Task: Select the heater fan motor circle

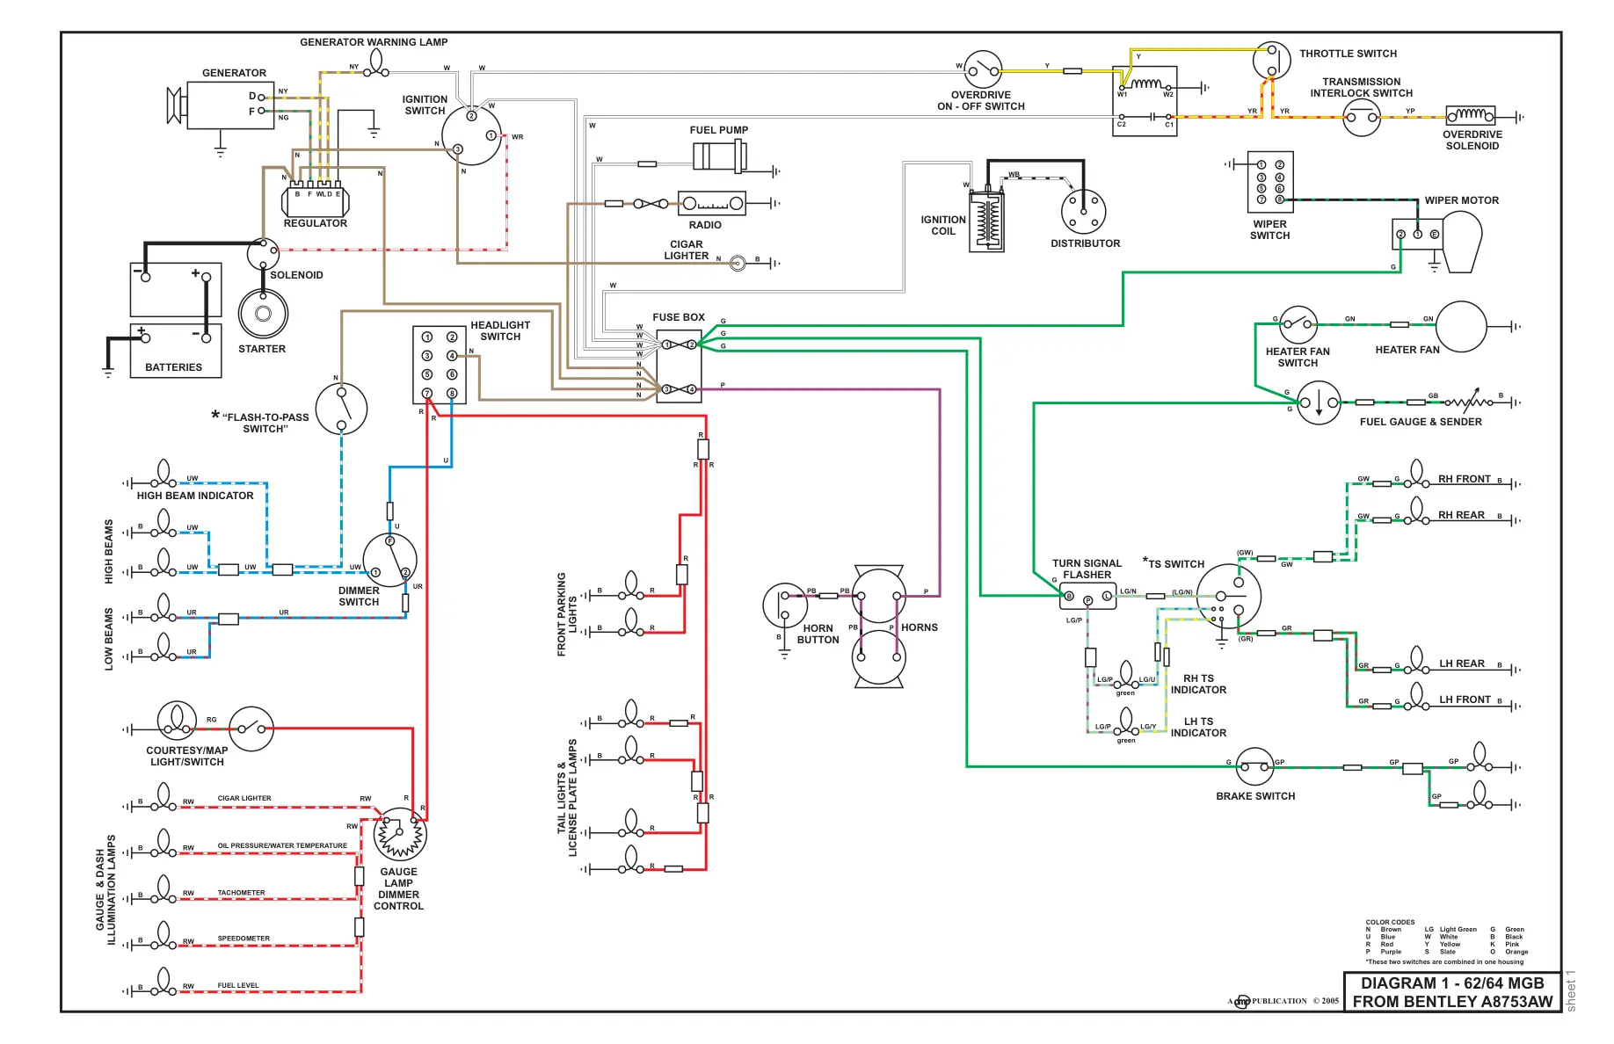Action: point(1461,326)
